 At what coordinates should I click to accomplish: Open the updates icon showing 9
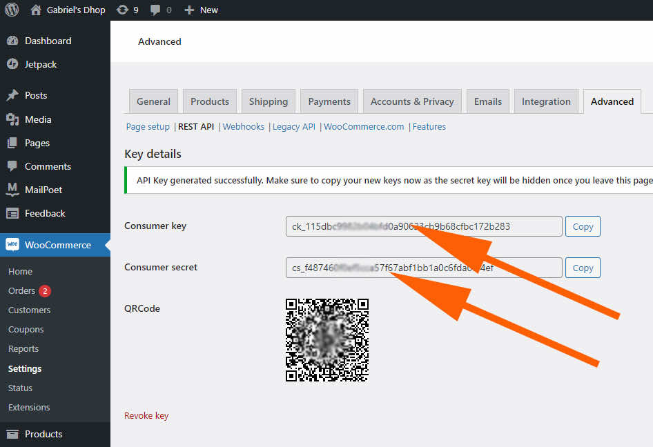point(122,10)
